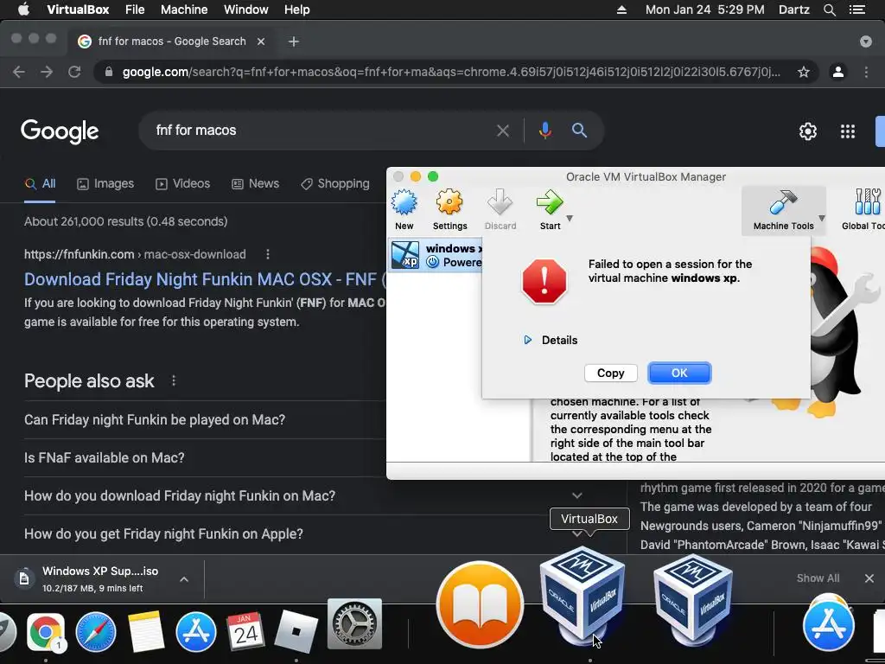Open Download Friday Night Funkin MAC OSX link
The width and height of the screenshot is (885, 664).
(x=205, y=279)
